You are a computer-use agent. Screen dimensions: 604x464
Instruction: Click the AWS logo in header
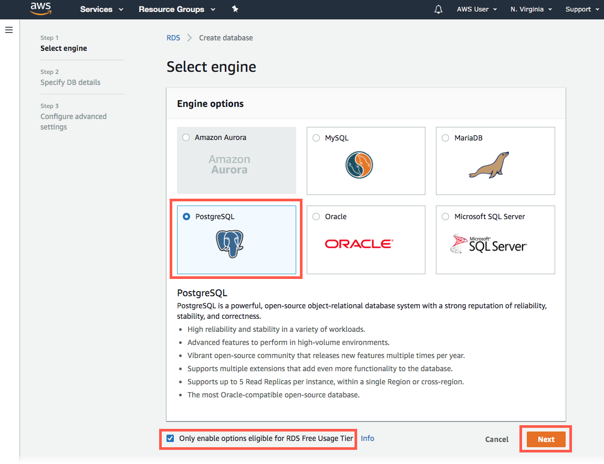[x=40, y=9]
